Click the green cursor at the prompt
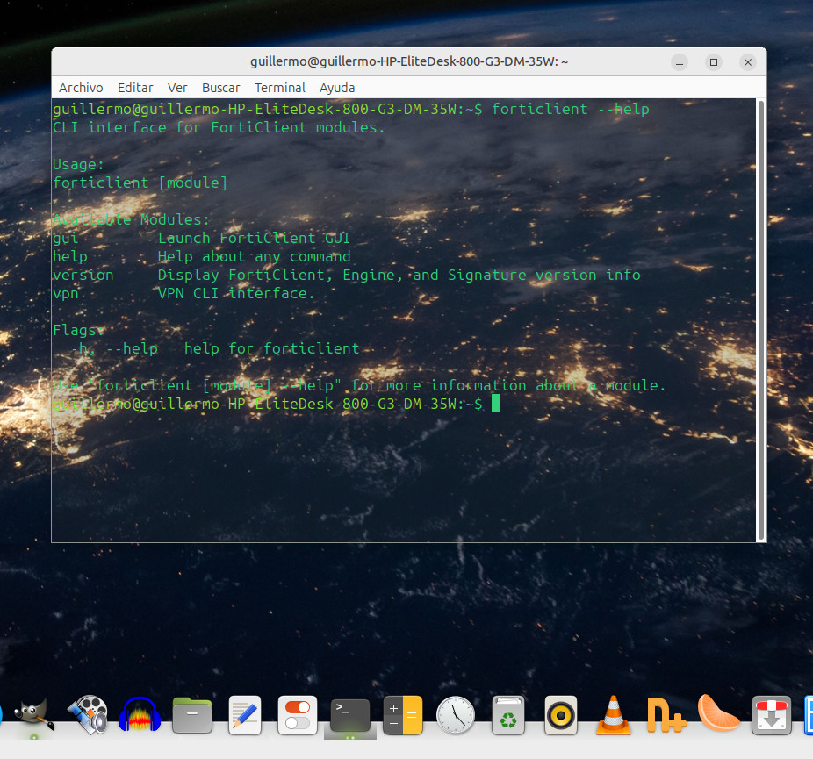This screenshot has width=813, height=759. point(496,403)
